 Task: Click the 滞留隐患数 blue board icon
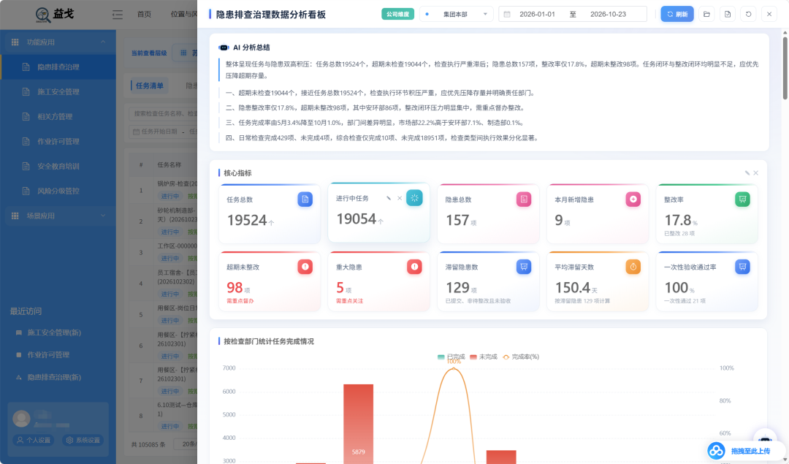point(524,267)
